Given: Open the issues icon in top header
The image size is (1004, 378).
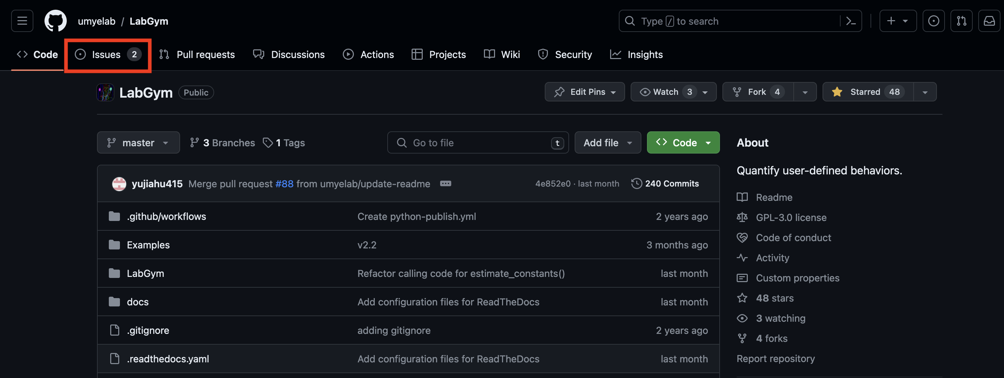Looking at the screenshot, I should [x=933, y=21].
